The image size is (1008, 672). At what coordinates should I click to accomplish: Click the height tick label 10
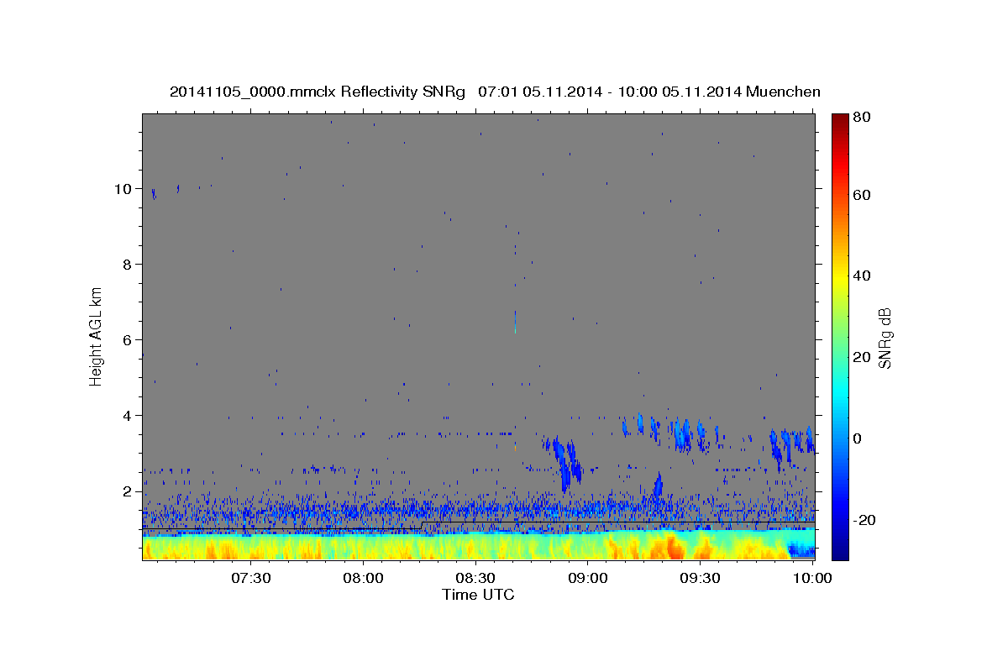pyautogui.click(x=123, y=189)
